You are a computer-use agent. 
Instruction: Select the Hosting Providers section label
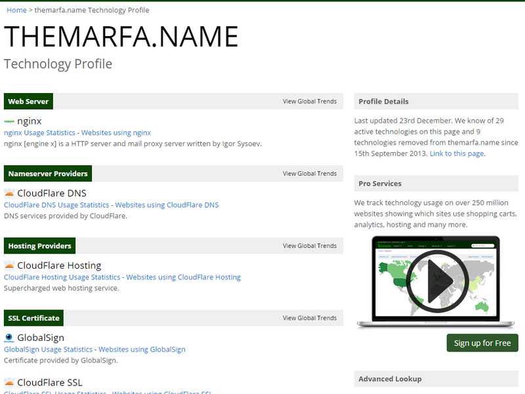tap(39, 246)
